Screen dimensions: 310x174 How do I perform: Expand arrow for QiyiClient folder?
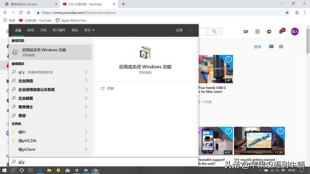[86, 149]
